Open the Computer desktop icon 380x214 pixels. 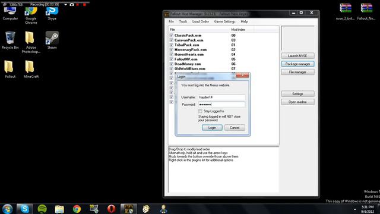coord(10,14)
